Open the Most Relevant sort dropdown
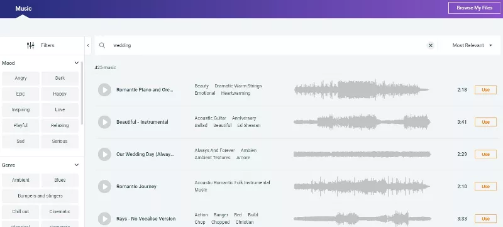The height and width of the screenshot is (227, 503). [472, 45]
